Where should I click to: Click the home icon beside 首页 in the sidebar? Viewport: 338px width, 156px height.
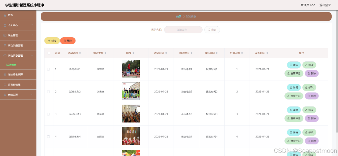(5, 15)
